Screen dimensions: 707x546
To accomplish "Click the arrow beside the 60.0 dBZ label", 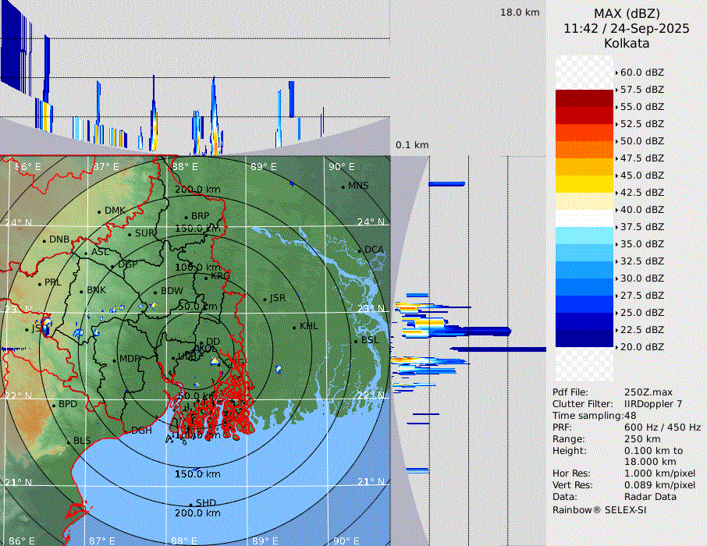I will pyautogui.click(x=616, y=73).
